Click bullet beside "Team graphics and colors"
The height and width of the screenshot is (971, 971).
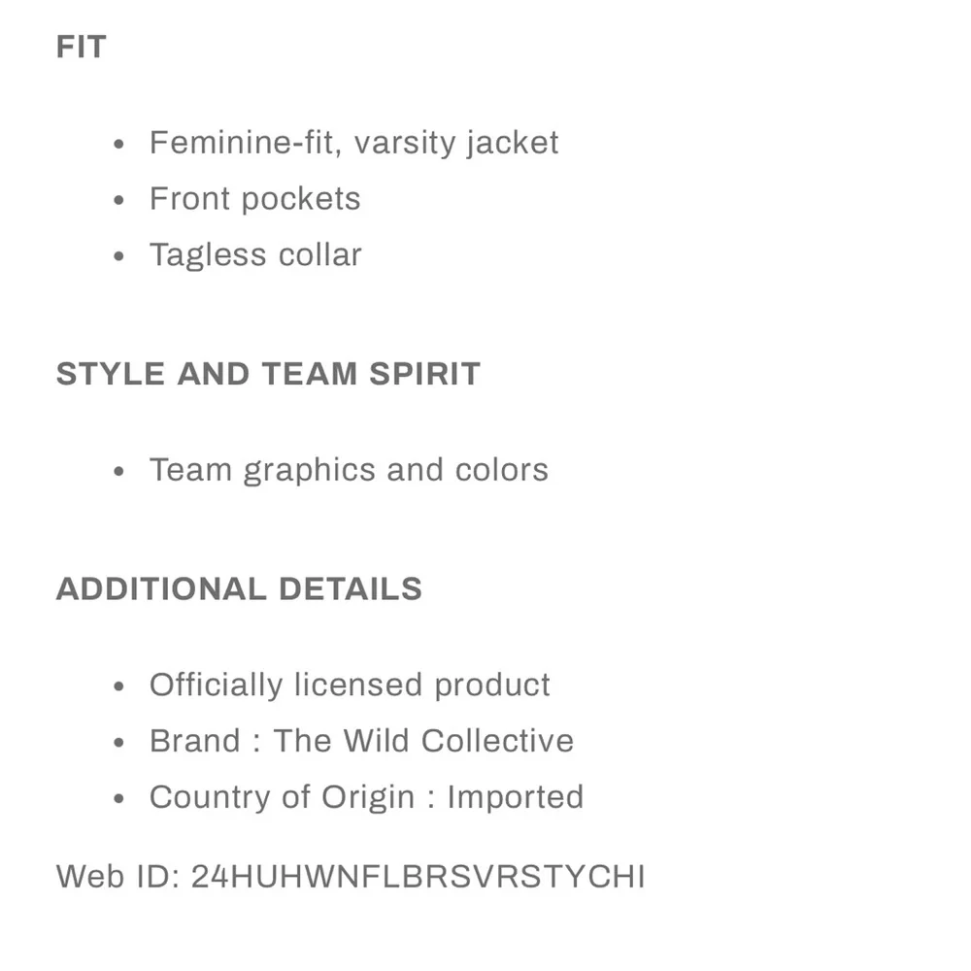coord(119,472)
